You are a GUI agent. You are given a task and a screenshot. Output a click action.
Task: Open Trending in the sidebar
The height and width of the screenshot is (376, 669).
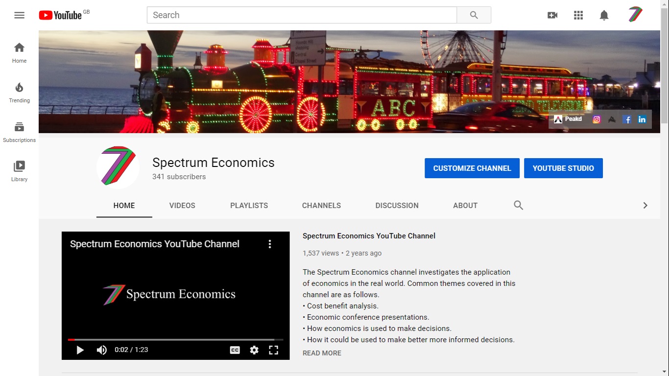coord(19,93)
